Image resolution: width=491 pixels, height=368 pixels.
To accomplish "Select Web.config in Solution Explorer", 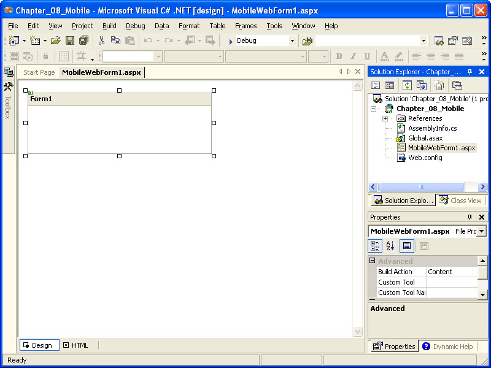I will [425, 158].
